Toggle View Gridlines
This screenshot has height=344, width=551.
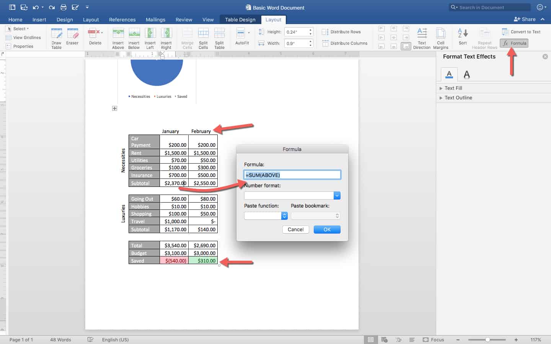coord(23,37)
